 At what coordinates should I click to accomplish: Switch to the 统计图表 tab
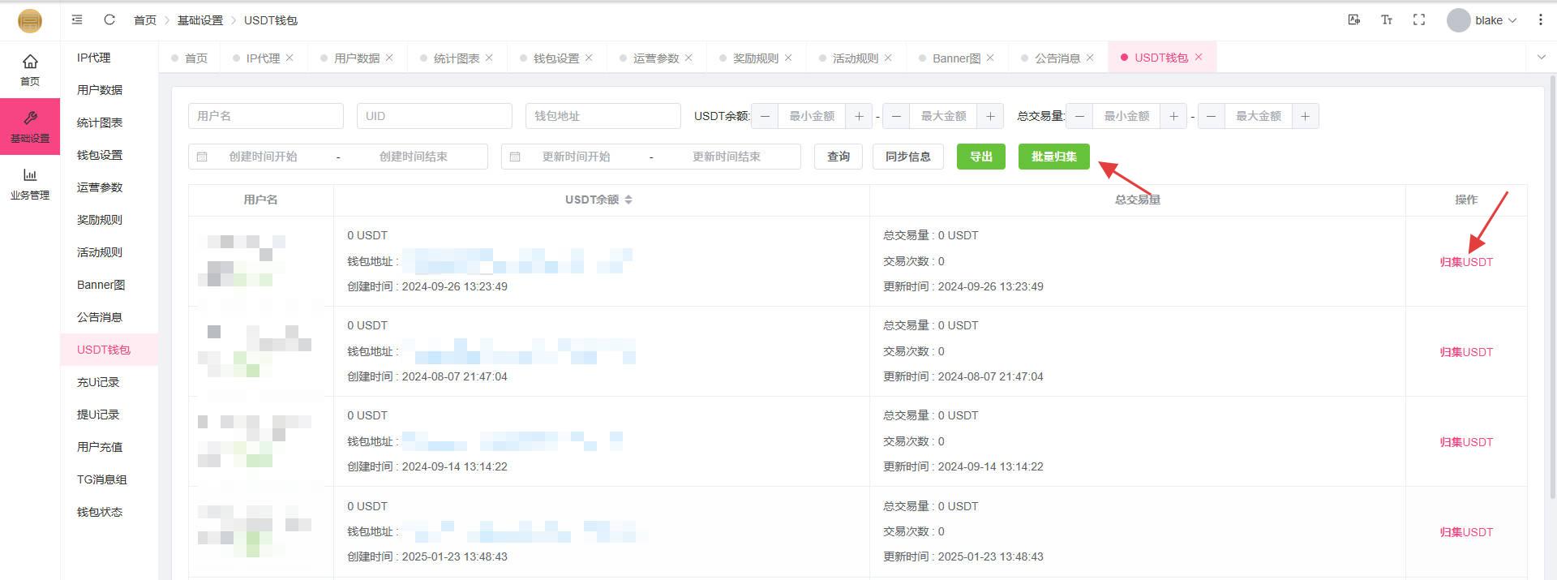click(456, 58)
